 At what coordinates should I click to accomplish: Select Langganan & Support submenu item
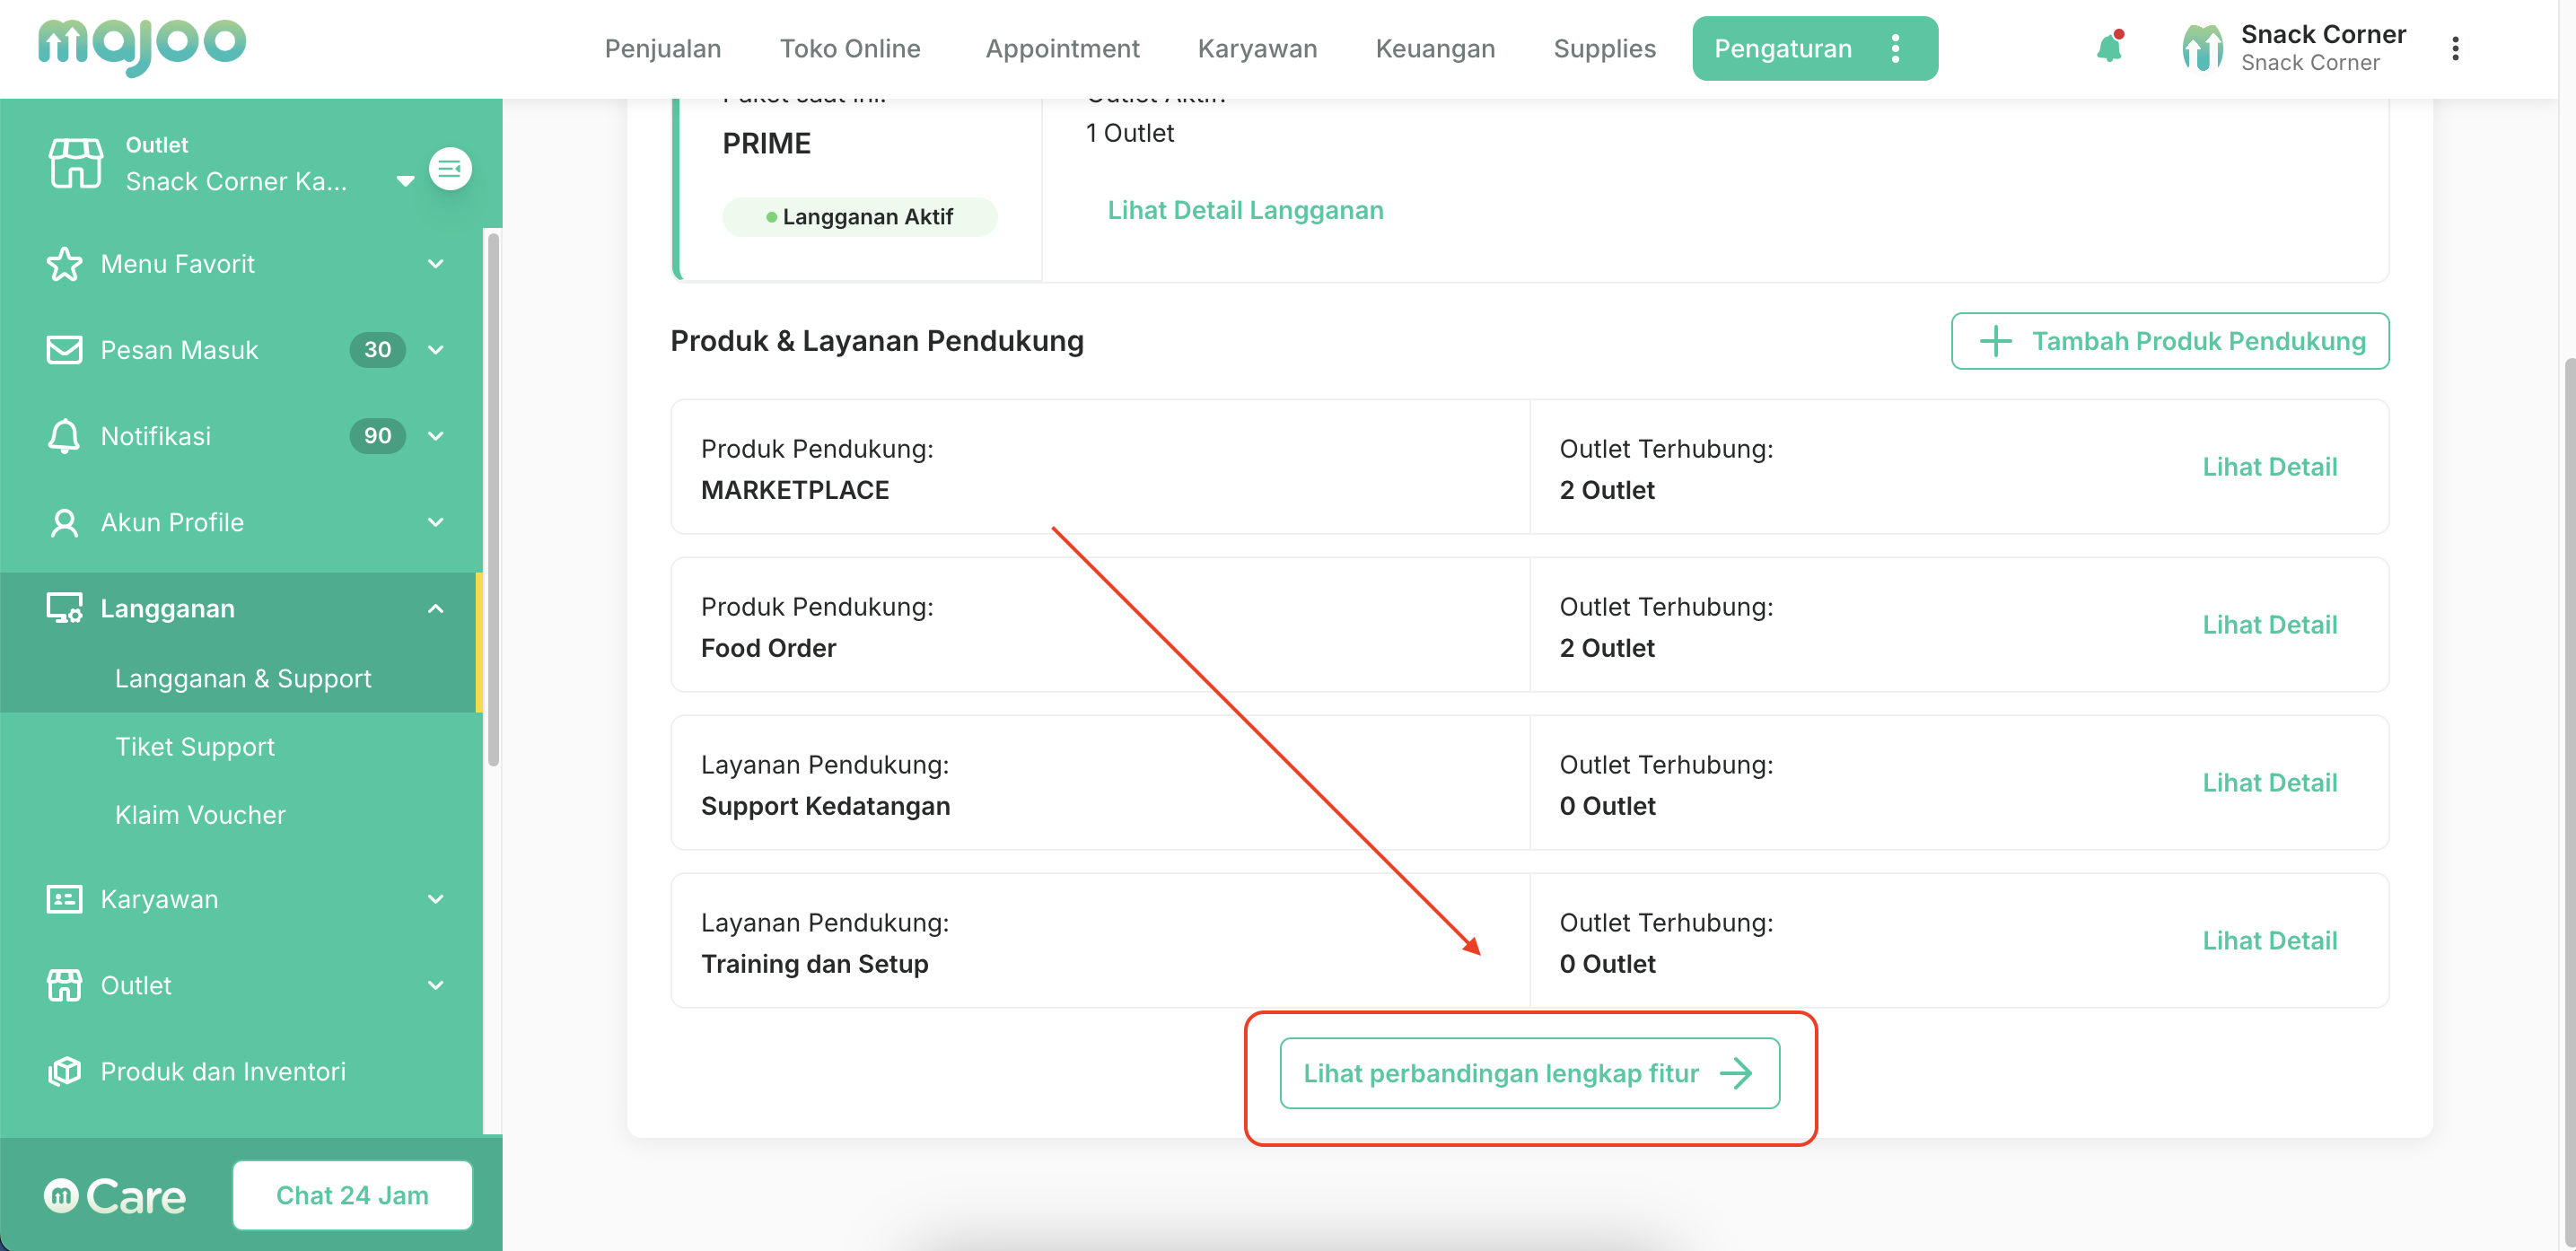tap(243, 678)
